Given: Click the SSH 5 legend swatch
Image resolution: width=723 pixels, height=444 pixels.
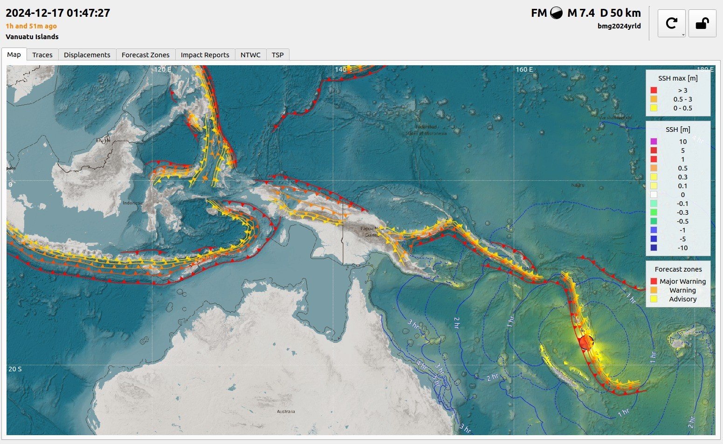Looking at the screenshot, I should 654,150.
